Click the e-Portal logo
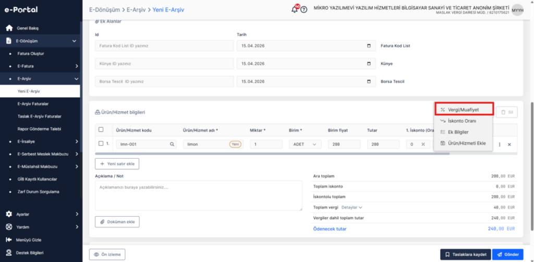 (21, 10)
